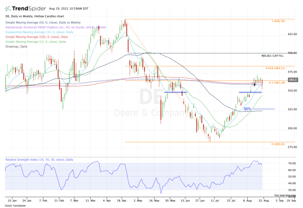Click the '7. Feb' date axis label
Image resolution: width=303 pixels, height=208 pixels.
click(x=43, y=201)
